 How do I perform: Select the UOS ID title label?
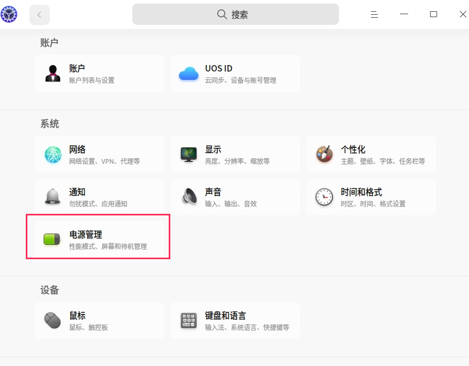point(219,68)
